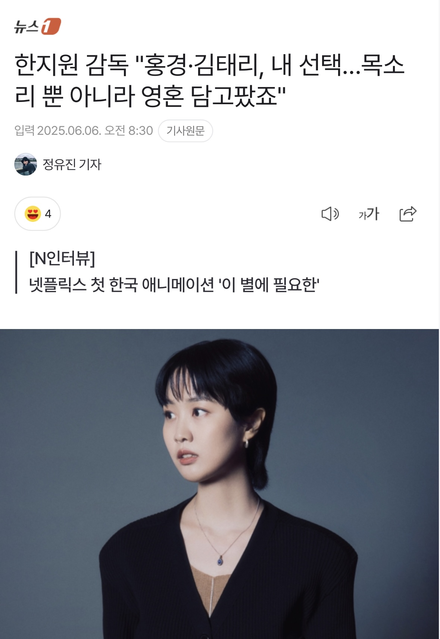
Task: Open the 가가 font size setting
Action: tap(369, 214)
